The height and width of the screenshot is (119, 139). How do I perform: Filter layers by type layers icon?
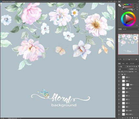132,66
